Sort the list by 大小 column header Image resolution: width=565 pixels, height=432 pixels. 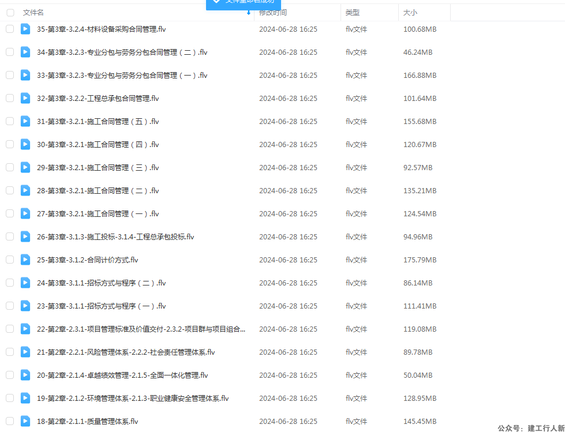tap(410, 13)
